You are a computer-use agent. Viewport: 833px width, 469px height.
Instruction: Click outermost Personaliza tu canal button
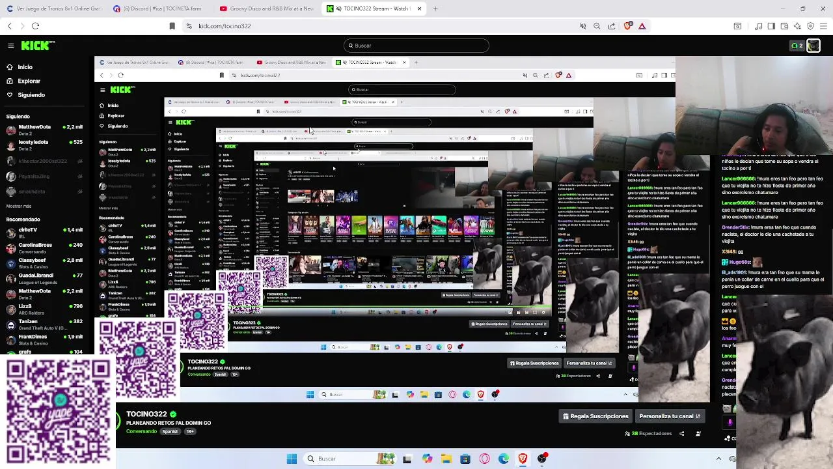(x=670, y=416)
